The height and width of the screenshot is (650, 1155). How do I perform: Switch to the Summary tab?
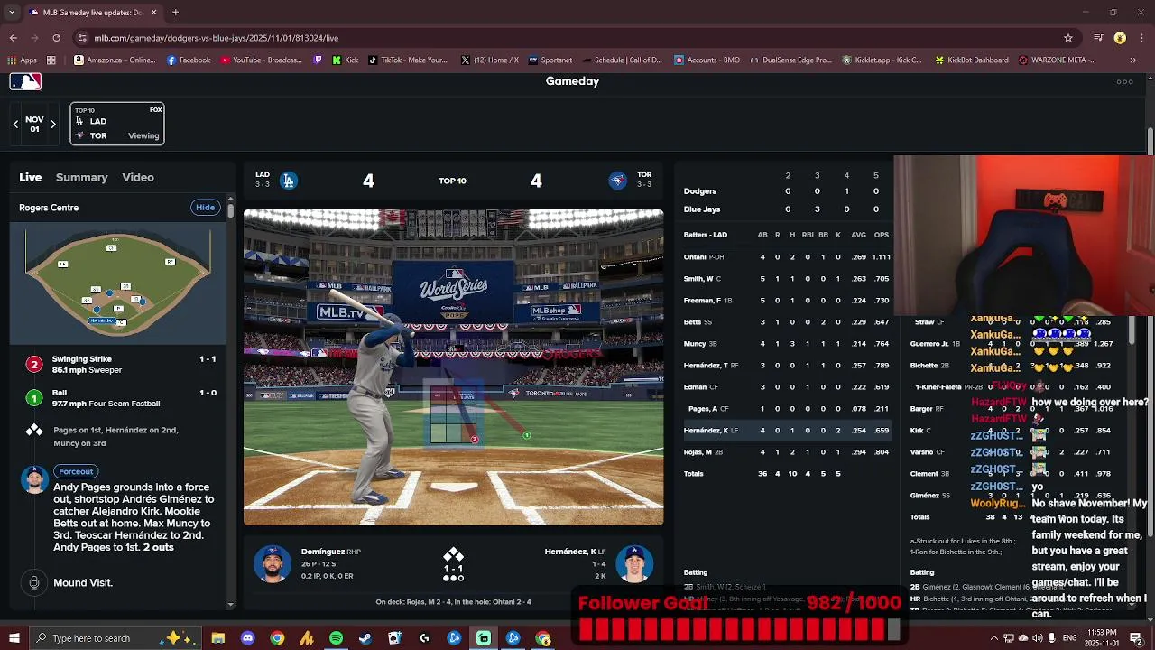point(81,178)
